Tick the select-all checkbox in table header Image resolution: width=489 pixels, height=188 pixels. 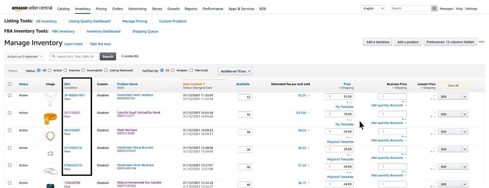9,84
